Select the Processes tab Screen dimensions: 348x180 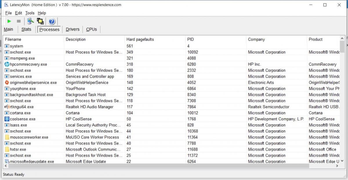click(x=49, y=29)
